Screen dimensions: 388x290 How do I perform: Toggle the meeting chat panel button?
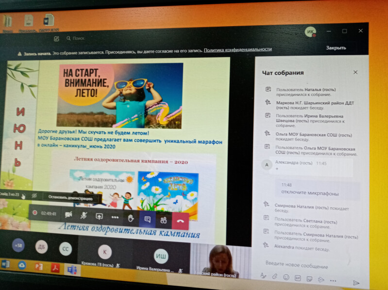point(147,219)
